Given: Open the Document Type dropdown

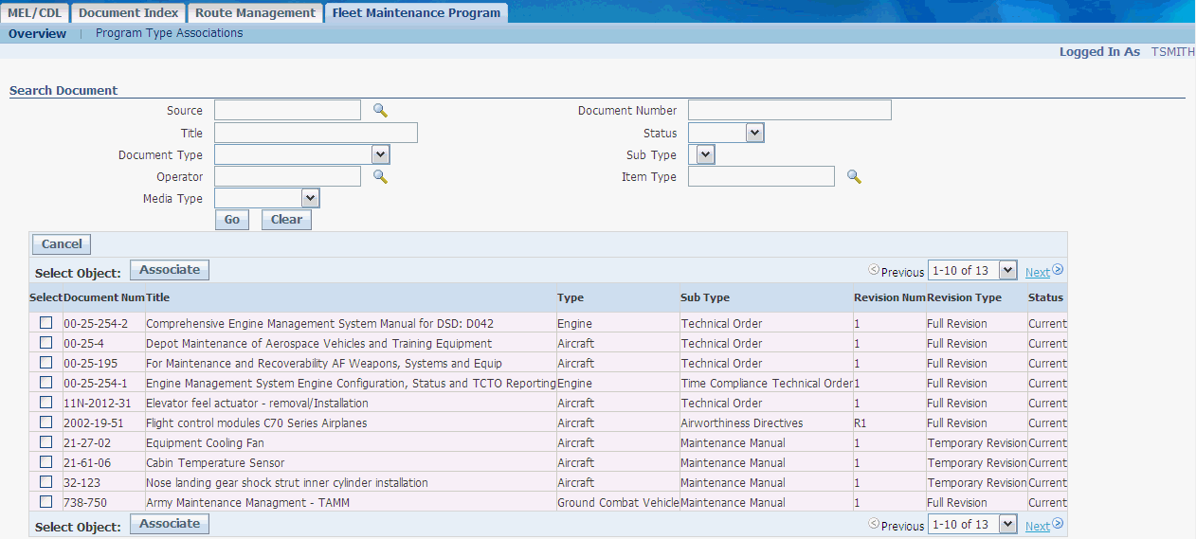Looking at the screenshot, I should [302, 154].
